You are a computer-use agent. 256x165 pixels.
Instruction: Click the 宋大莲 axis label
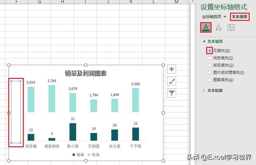(x=115, y=146)
